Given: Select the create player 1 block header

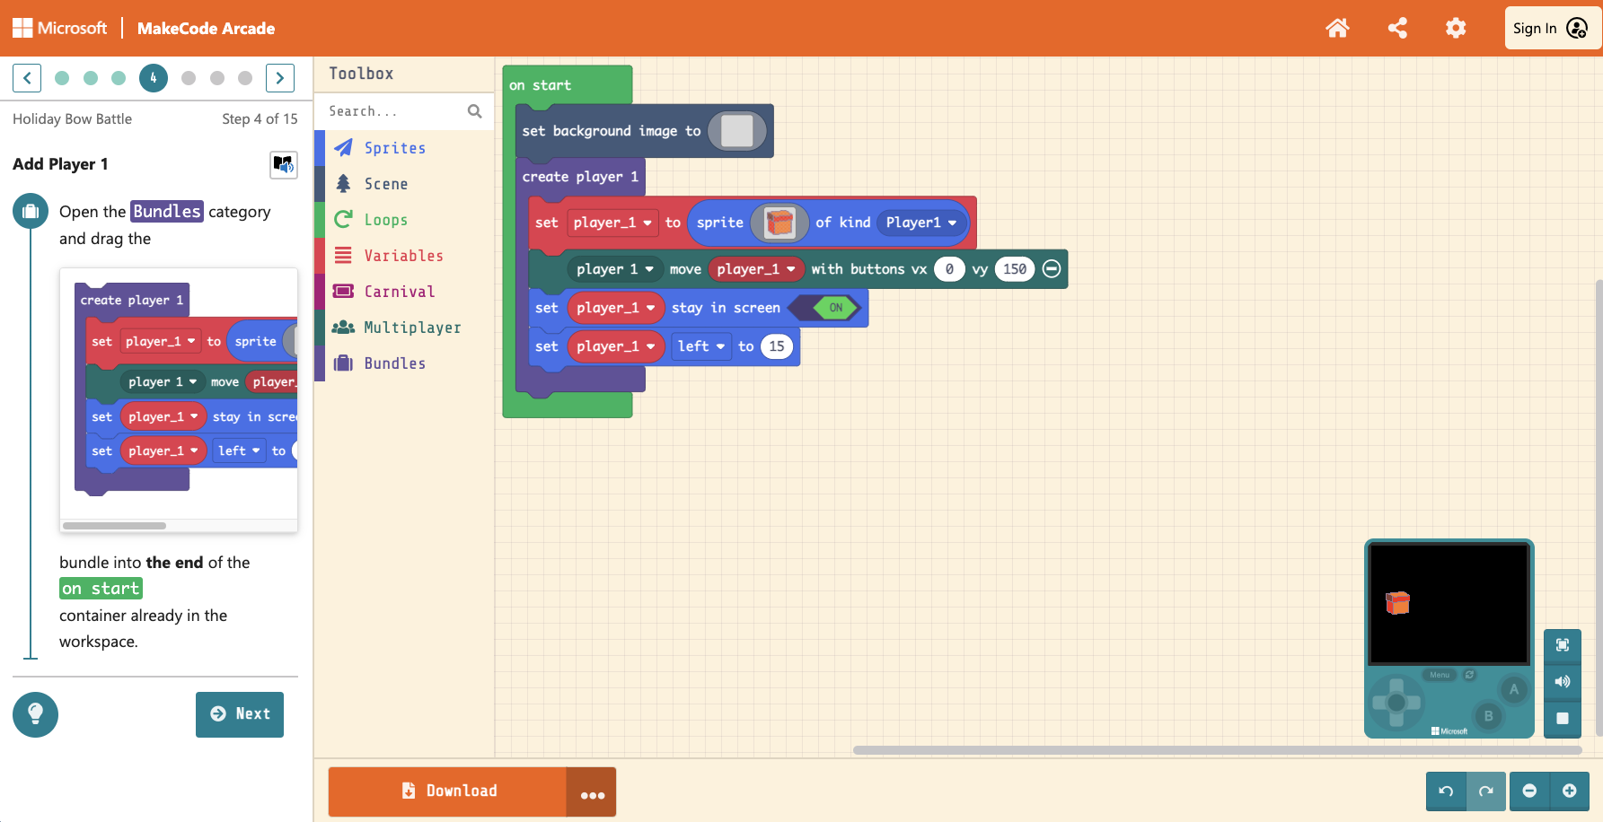Looking at the screenshot, I should [x=580, y=177].
